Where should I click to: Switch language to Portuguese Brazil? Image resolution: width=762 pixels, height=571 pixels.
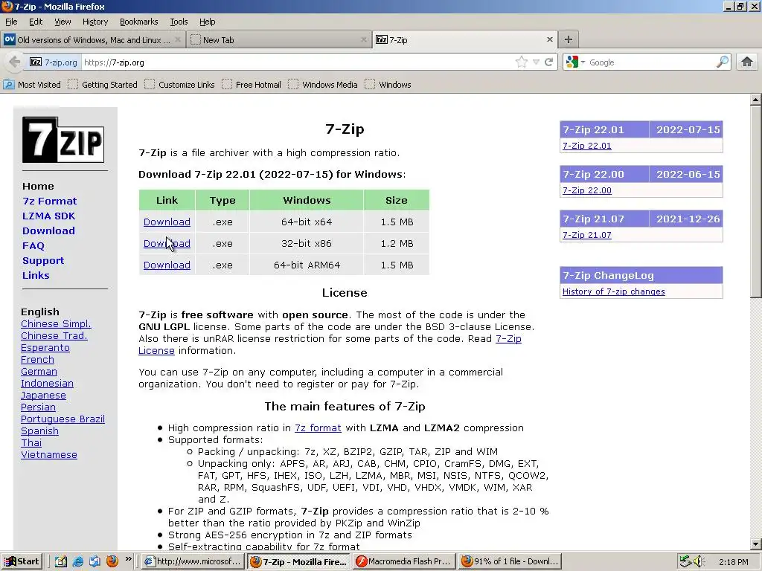coord(63,419)
